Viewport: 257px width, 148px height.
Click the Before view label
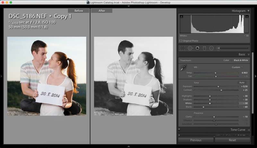[79, 11]
